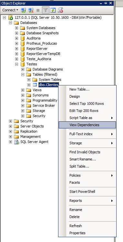Click the Database Diagrams folder icon

pos(29,69)
